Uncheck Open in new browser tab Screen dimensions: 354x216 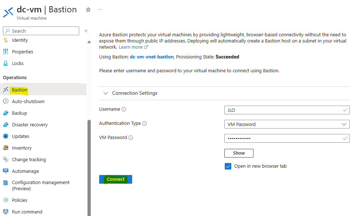pos(228,166)
